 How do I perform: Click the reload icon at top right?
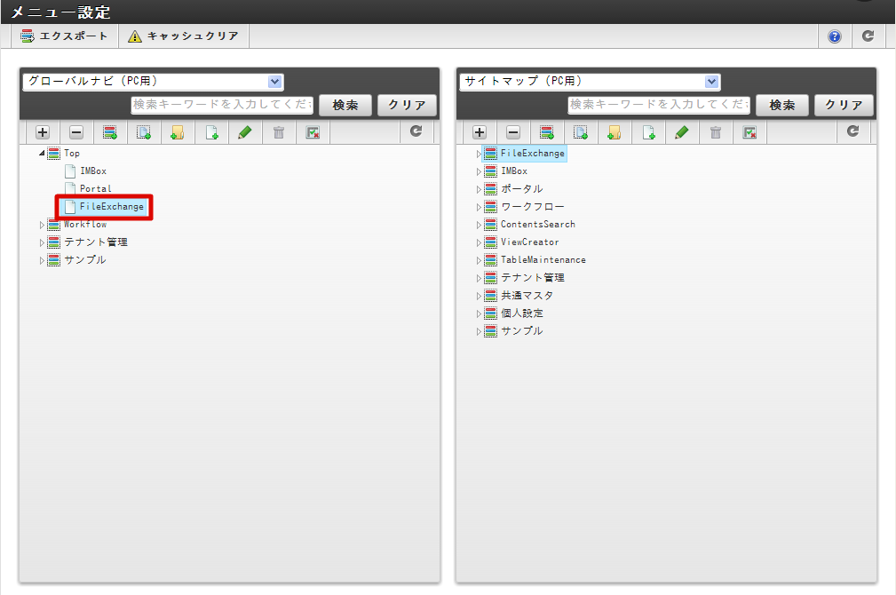[868, 36]
